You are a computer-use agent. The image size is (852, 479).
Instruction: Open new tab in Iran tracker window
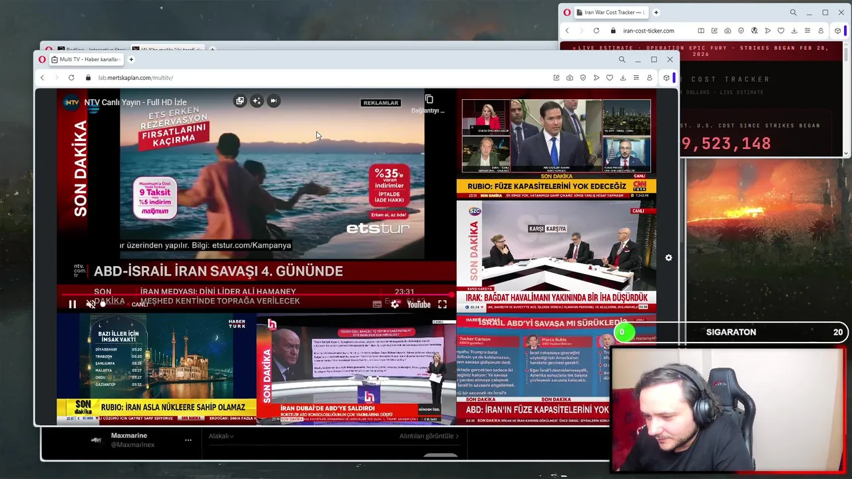coord(656,12)
